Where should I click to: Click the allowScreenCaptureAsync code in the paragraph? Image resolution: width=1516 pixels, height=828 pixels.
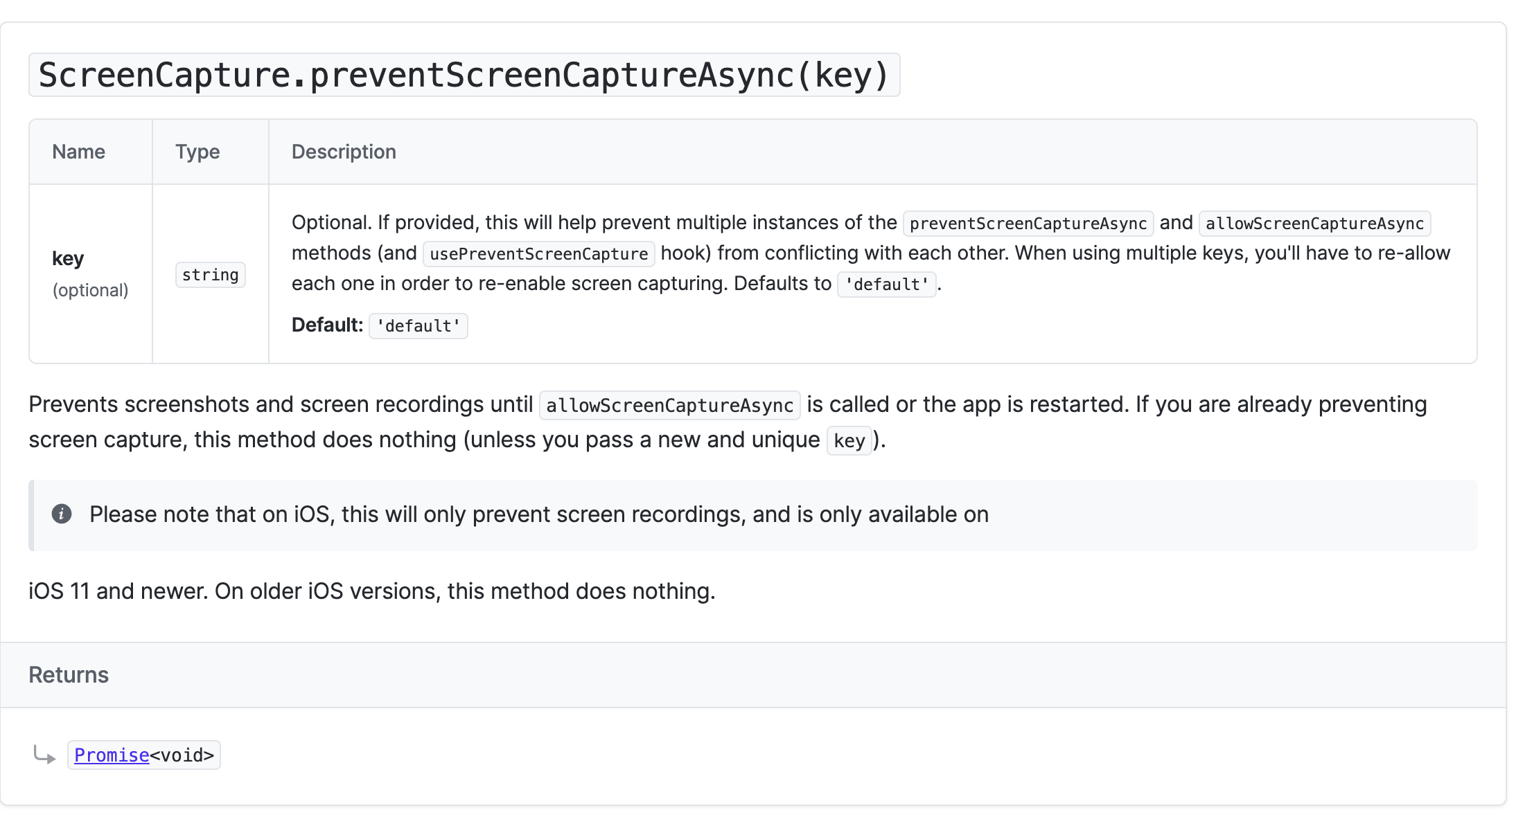click(669, 406)
